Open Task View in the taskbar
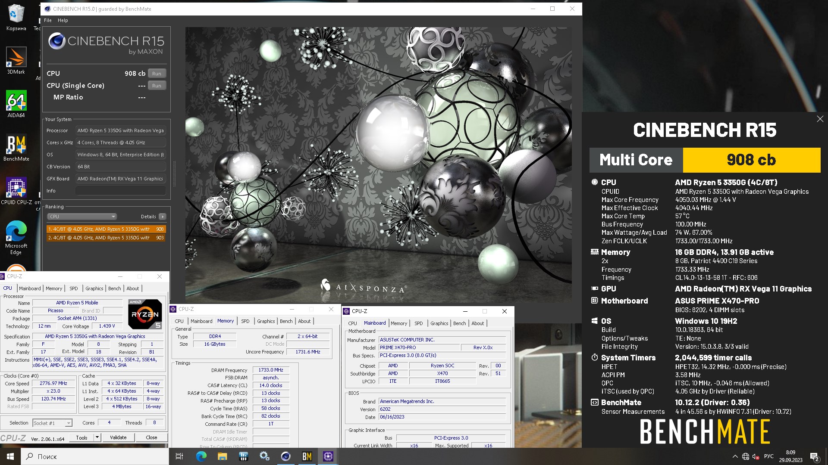The height and width of the screenshot is (465, 828). [179, 456]
